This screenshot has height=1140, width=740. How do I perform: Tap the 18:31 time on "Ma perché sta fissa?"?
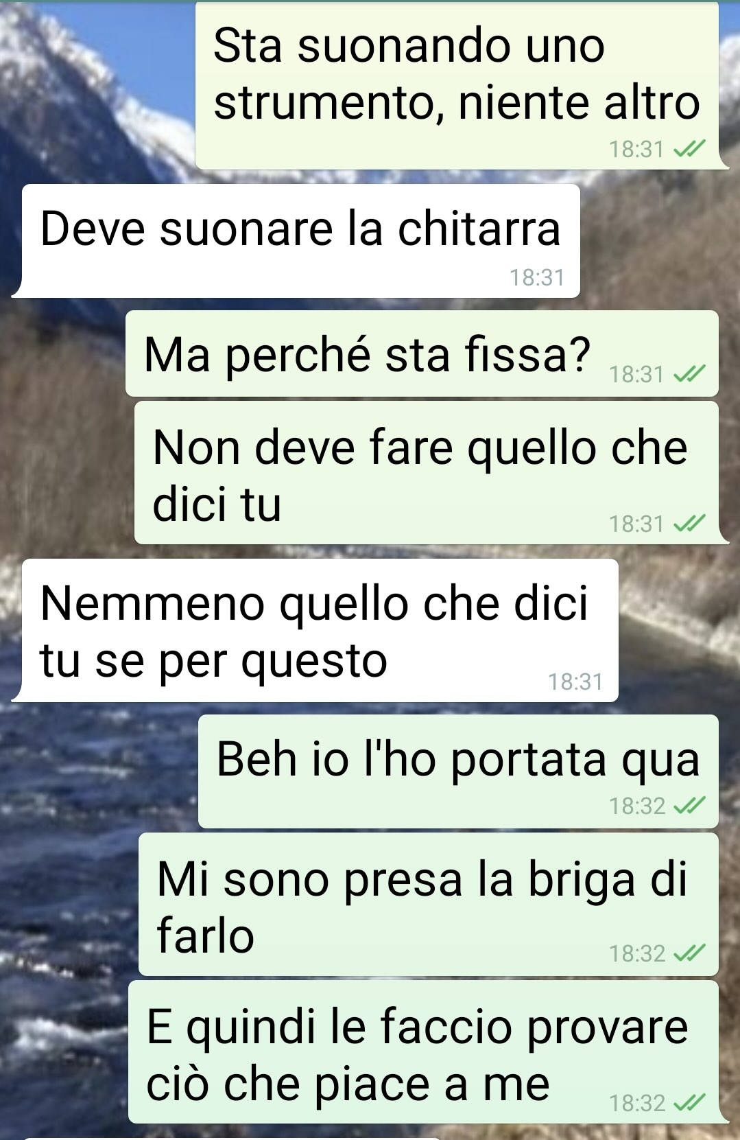pos(636,374)
